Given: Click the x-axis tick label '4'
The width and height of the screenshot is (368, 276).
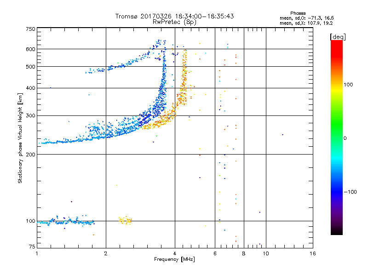Looking at the screenshot, I should click(x=175, y=253).
